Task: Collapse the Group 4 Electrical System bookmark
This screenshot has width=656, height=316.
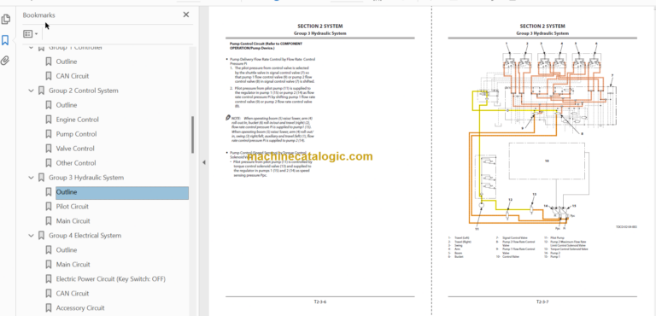Action: [31, 236]
